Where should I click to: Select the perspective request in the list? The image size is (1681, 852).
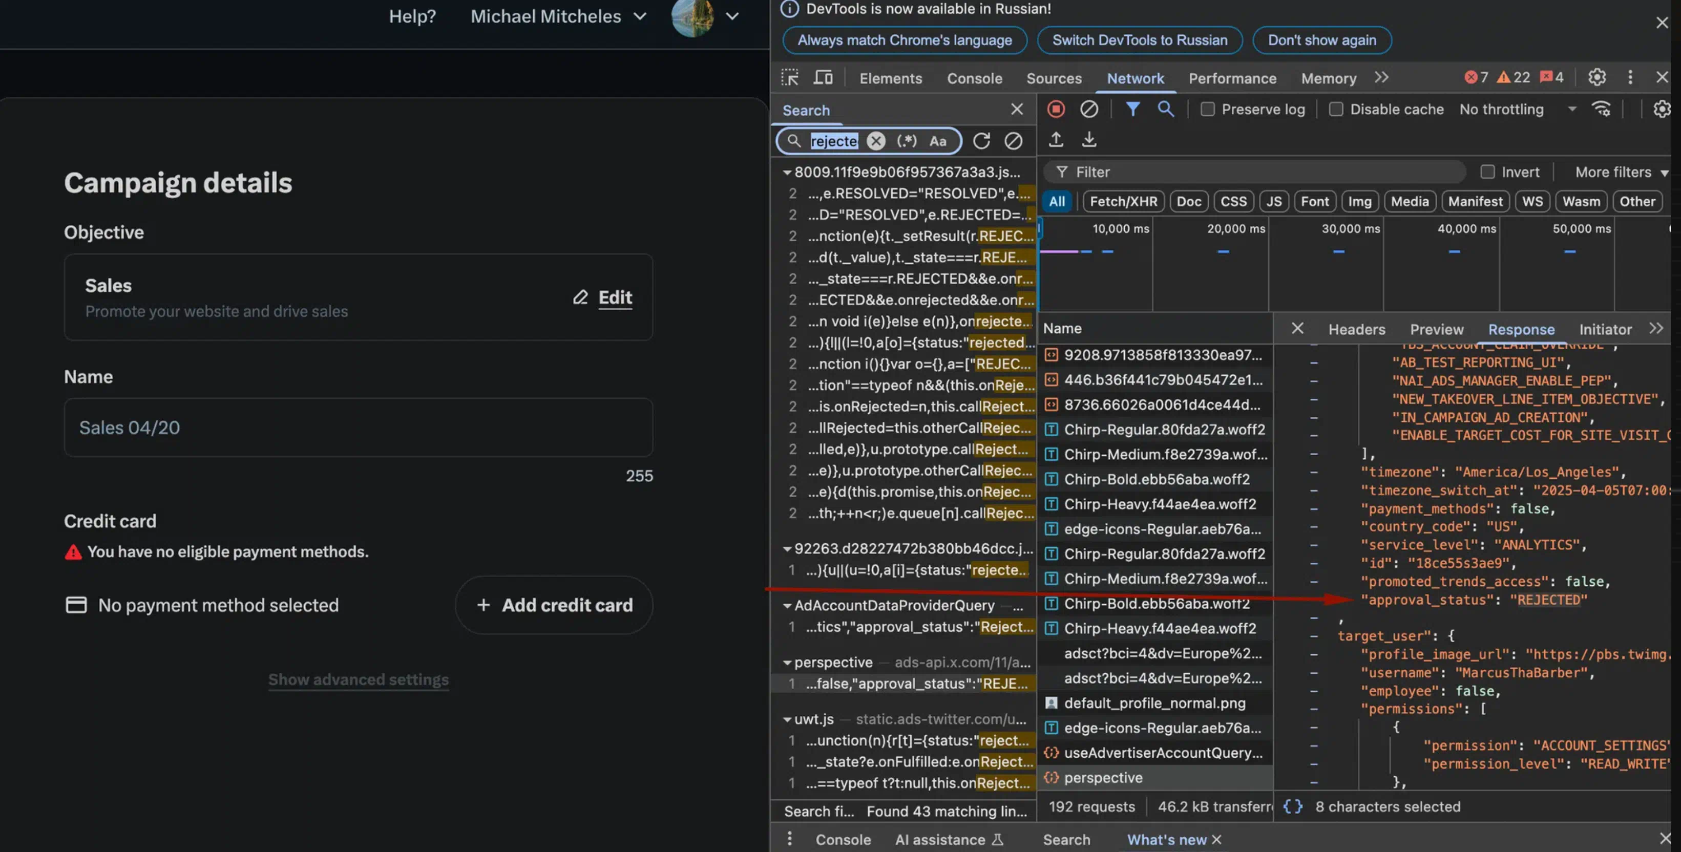tap(1155, 778)
